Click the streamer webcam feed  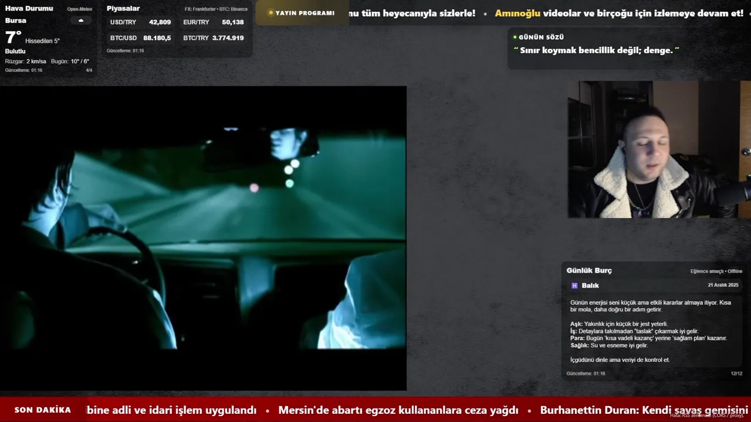coord(659,149)
